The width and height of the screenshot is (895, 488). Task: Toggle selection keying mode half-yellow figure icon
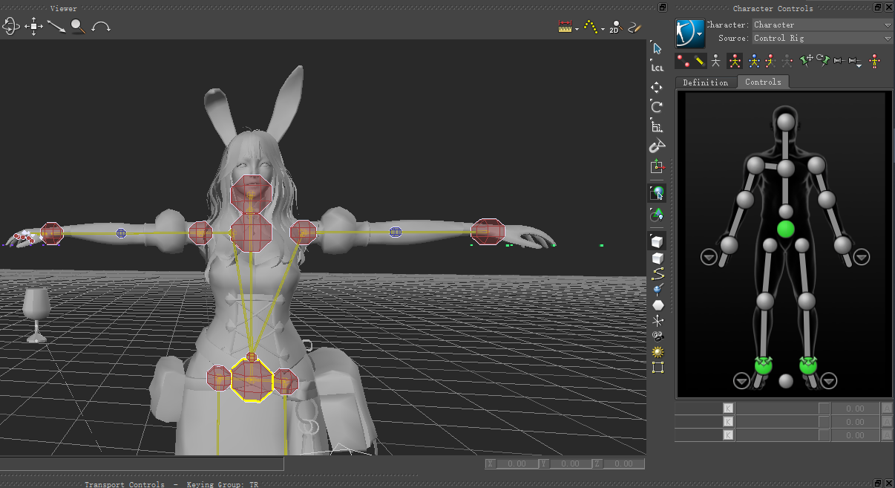[x=770, y=61]
